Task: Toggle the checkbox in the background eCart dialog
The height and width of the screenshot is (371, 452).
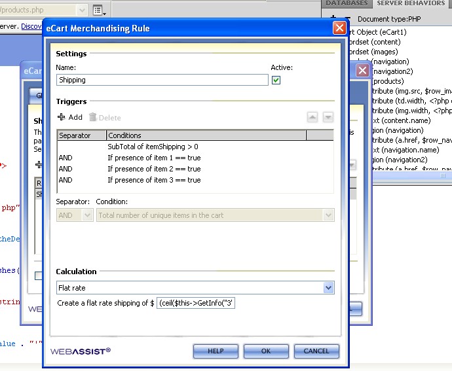Action: [x=39, y=275]
